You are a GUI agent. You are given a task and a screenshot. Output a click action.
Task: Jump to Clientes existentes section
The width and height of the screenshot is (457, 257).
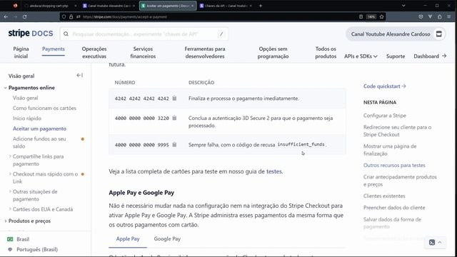coord(384,196)
